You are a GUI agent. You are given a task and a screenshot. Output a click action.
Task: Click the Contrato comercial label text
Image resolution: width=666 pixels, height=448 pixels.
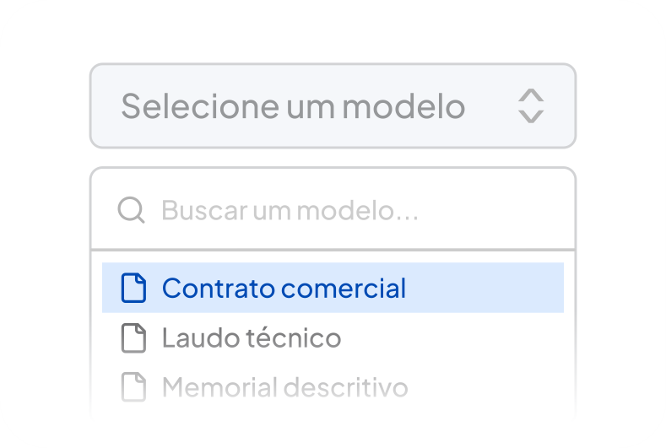[284, 289]
